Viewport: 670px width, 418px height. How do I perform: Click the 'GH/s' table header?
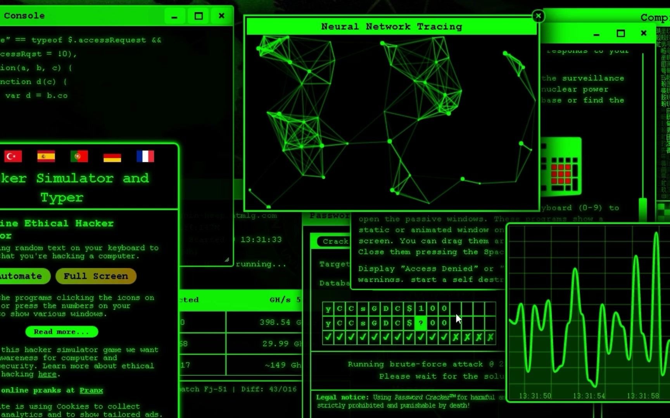click(280, 300)
